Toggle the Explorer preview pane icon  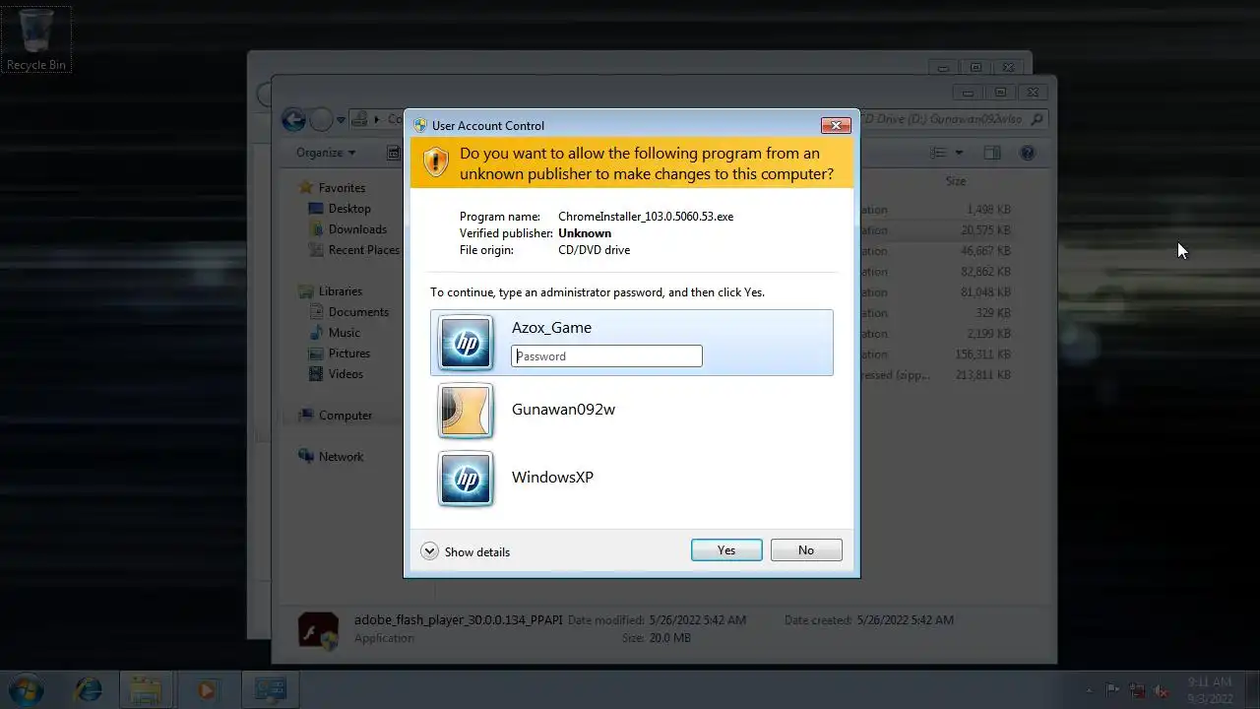click(992, 153)
